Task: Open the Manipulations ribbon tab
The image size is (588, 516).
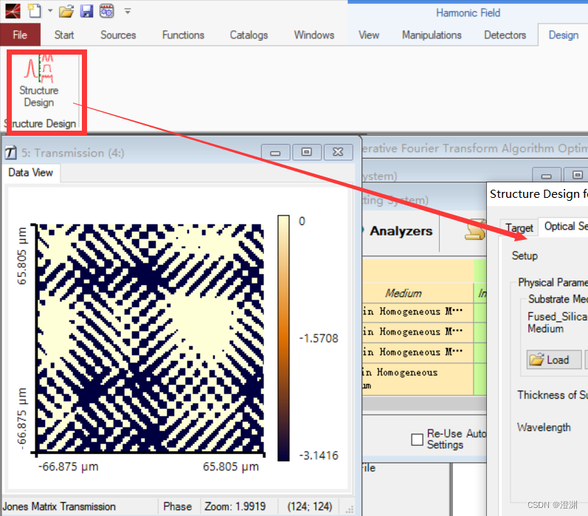Action: point(432,35)
